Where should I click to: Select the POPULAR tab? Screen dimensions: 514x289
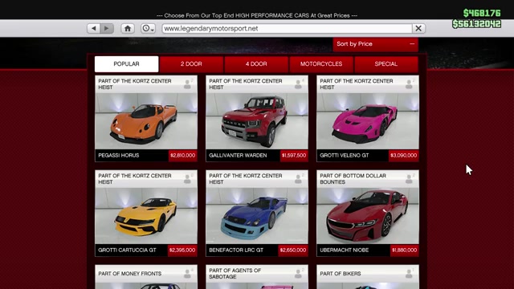(127, 64)
